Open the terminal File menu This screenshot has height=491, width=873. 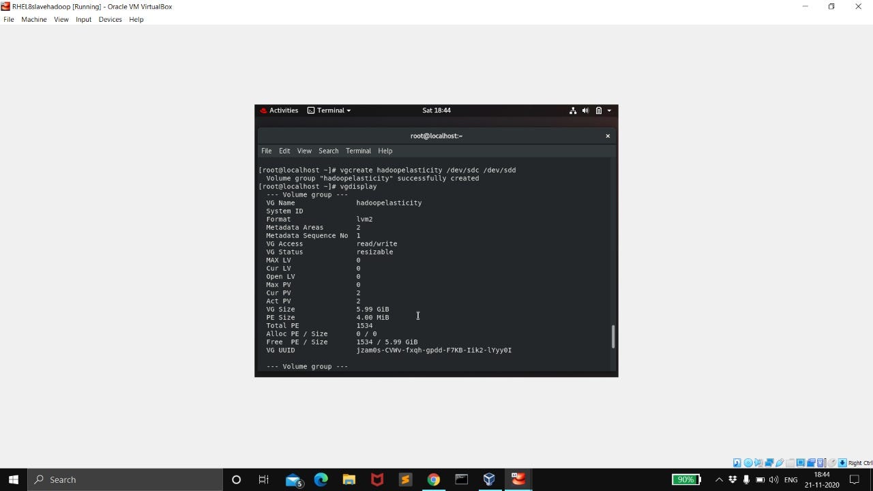point(267,151)
